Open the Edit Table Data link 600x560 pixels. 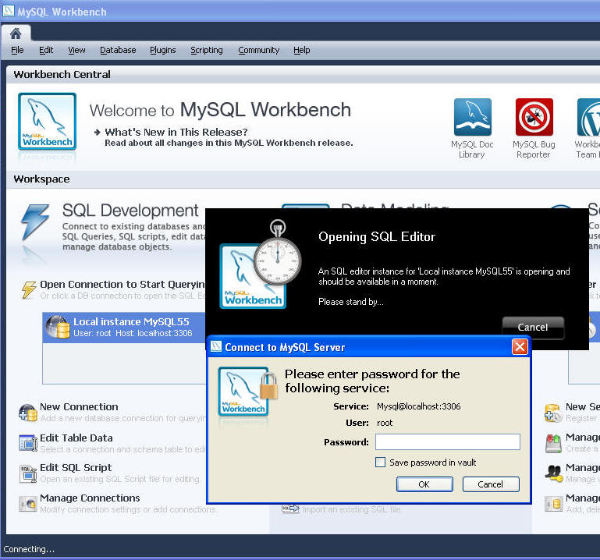pos(76,438)
